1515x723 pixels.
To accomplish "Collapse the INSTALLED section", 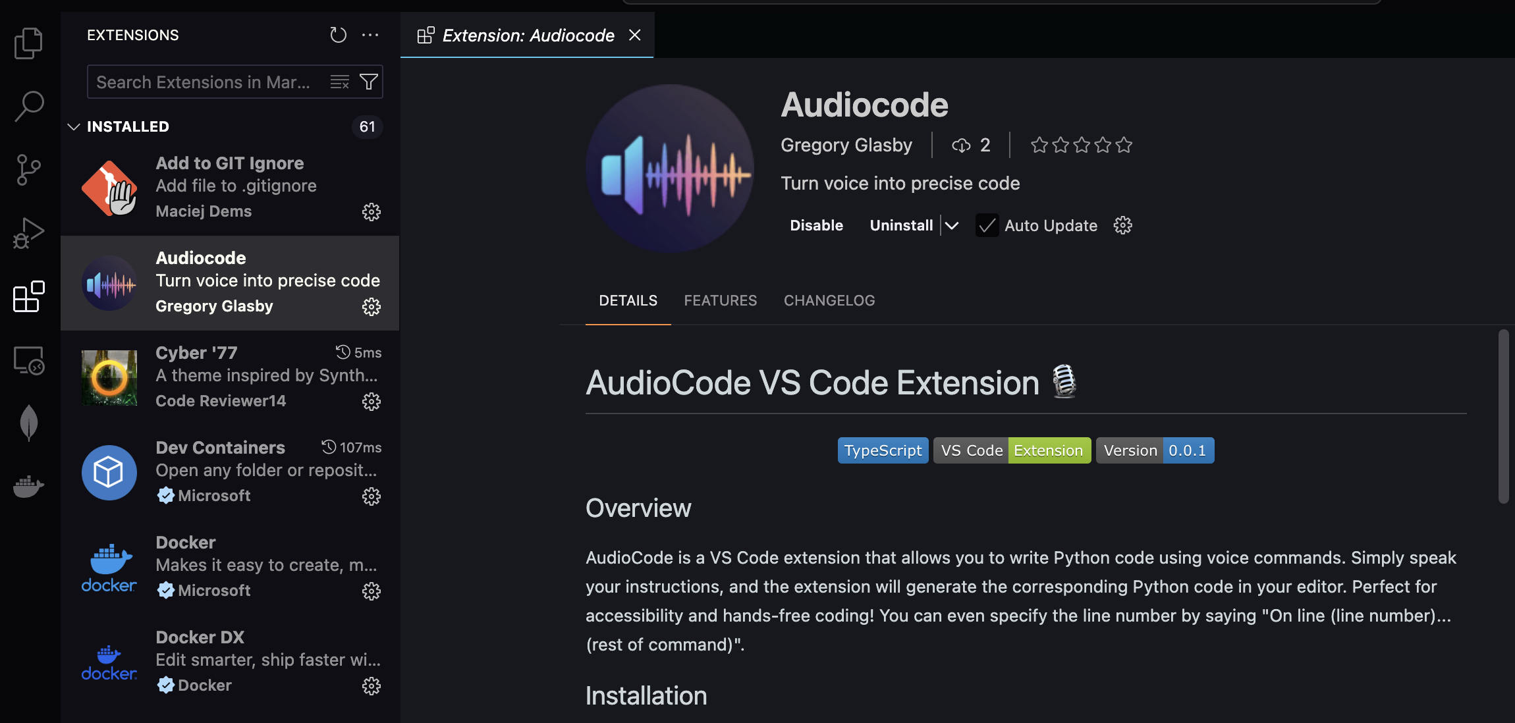I will click(74, 126).
